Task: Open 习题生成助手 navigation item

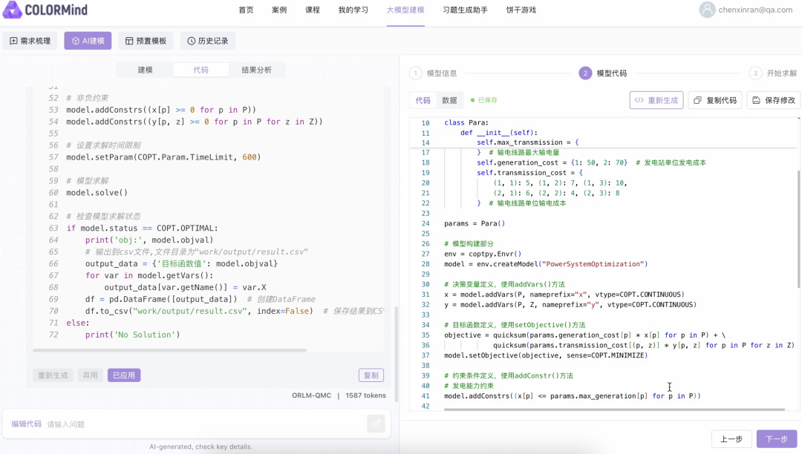Action: [465, 10]
